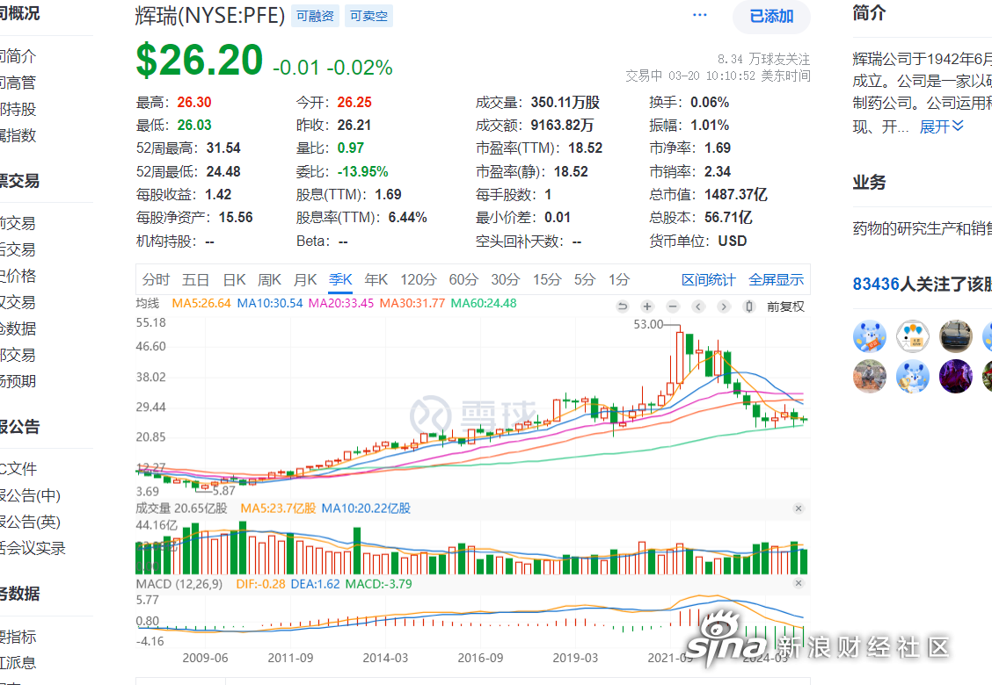992x685 pixels.
Task: Switch chart to 分时 tab
Action: [156, 279]
